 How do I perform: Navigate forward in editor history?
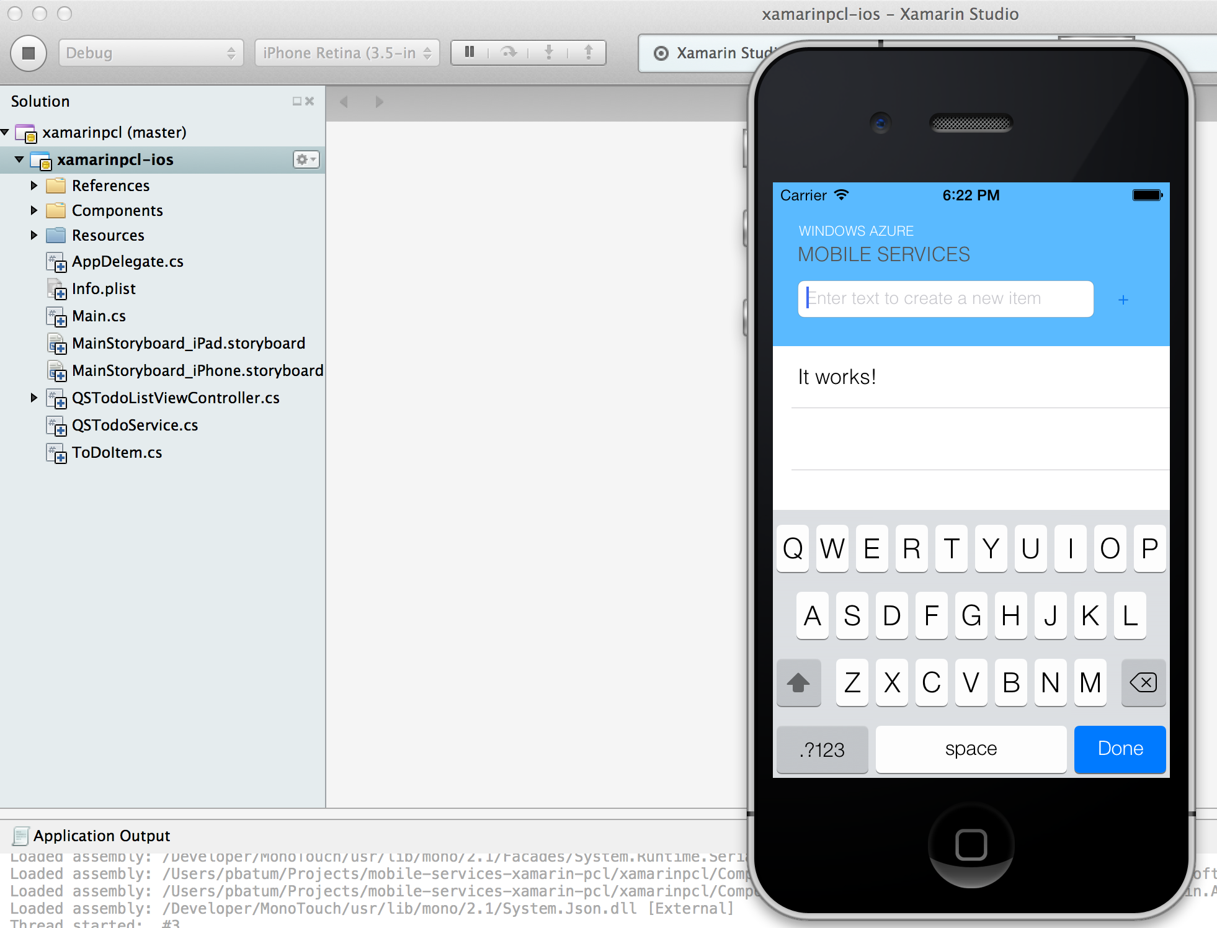pyautogui.click(x=379, y=102)
